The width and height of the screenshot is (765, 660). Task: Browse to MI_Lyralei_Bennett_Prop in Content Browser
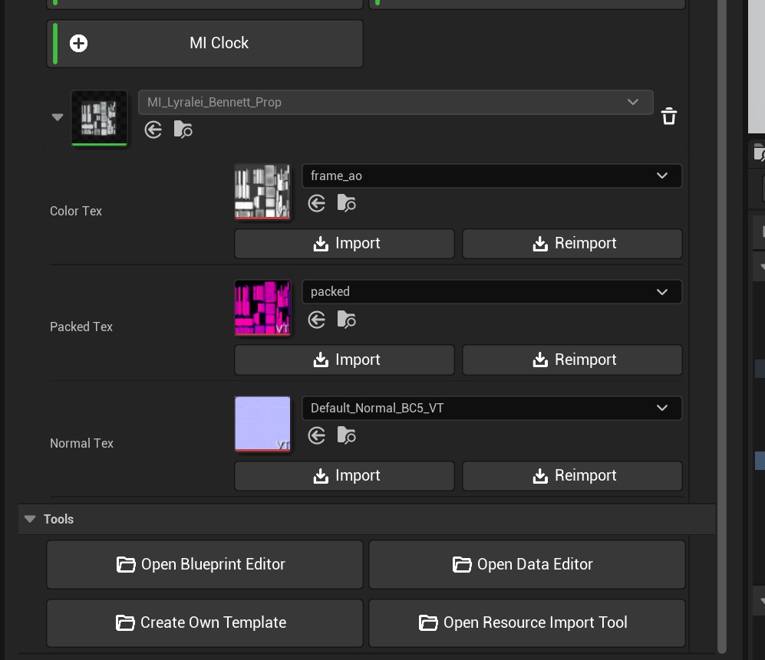(x=183, y=130)
